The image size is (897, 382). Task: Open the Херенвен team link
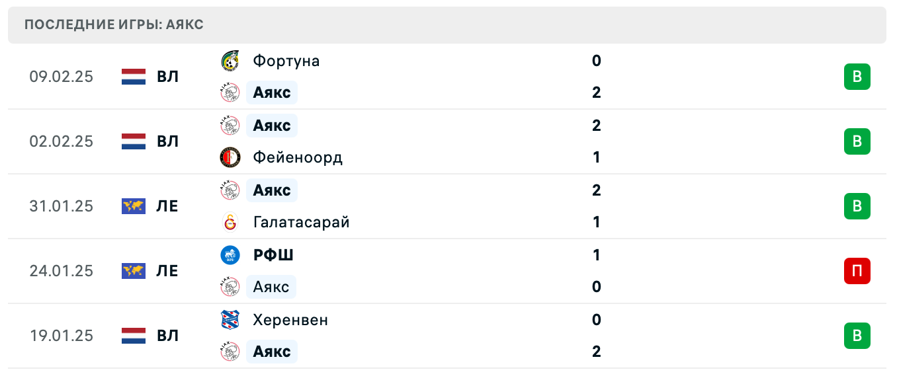(x=290, y=320)
